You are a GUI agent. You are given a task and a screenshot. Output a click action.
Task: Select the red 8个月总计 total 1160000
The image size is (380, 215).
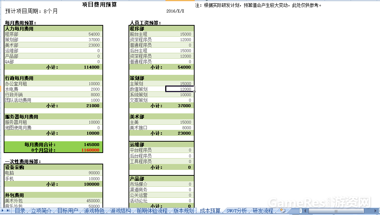click(x=90, y=150)
